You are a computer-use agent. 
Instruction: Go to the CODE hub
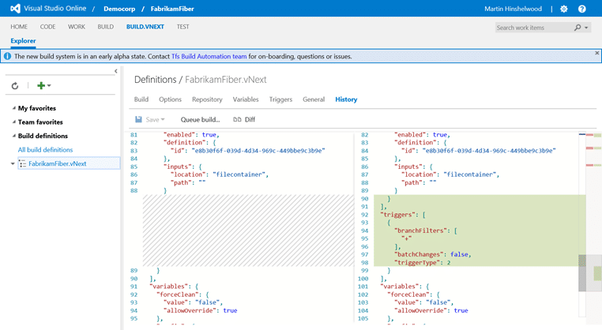coord(47,27)
